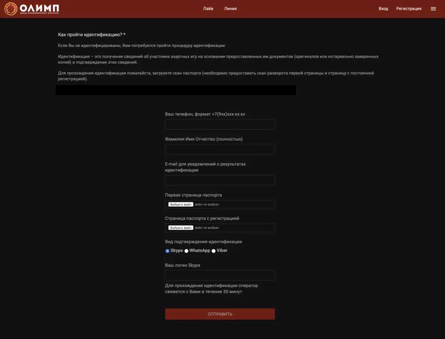Open the hamburger menu icon

coord(433,9)
